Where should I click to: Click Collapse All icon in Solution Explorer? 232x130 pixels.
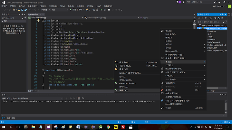pos(222,18)
